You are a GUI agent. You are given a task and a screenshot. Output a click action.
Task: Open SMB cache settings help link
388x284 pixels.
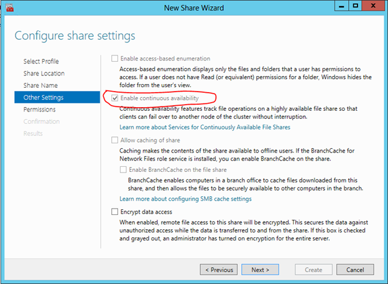point(185,199)
